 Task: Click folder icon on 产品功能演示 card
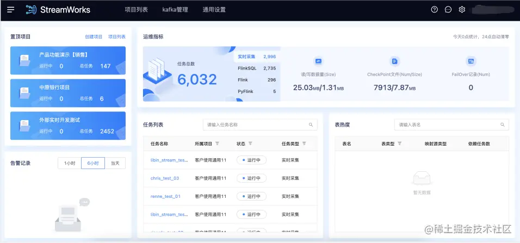click(x=24, y=60)
